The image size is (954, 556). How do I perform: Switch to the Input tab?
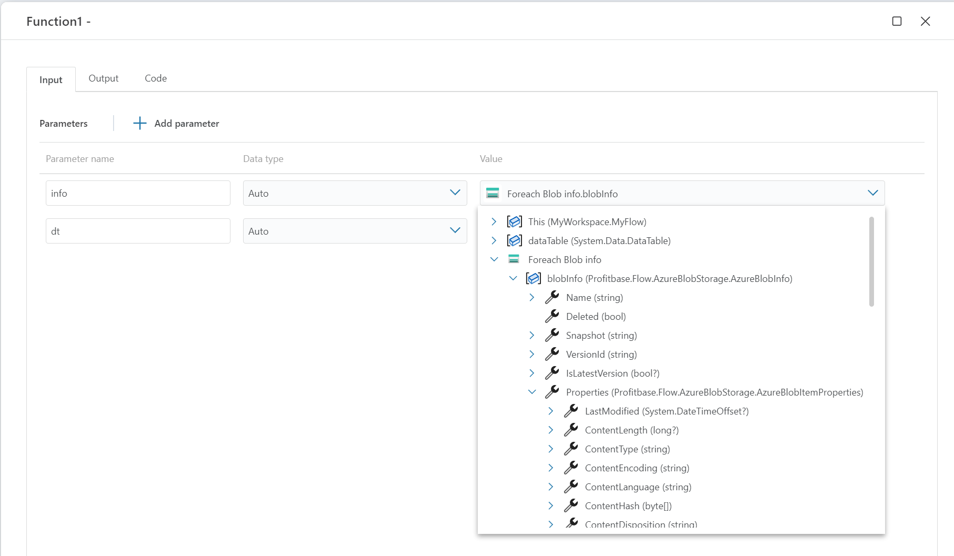51,80
